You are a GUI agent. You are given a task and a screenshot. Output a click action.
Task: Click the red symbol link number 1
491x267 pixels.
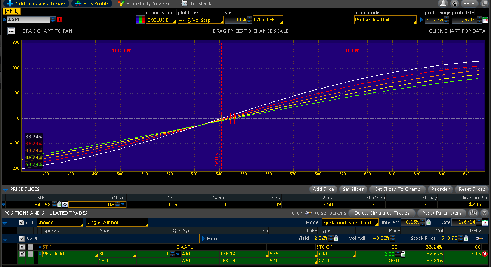(59, 20)
